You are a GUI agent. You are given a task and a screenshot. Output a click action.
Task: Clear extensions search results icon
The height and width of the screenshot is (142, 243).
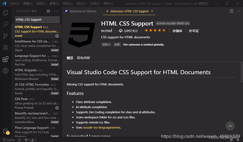[48, 11]
